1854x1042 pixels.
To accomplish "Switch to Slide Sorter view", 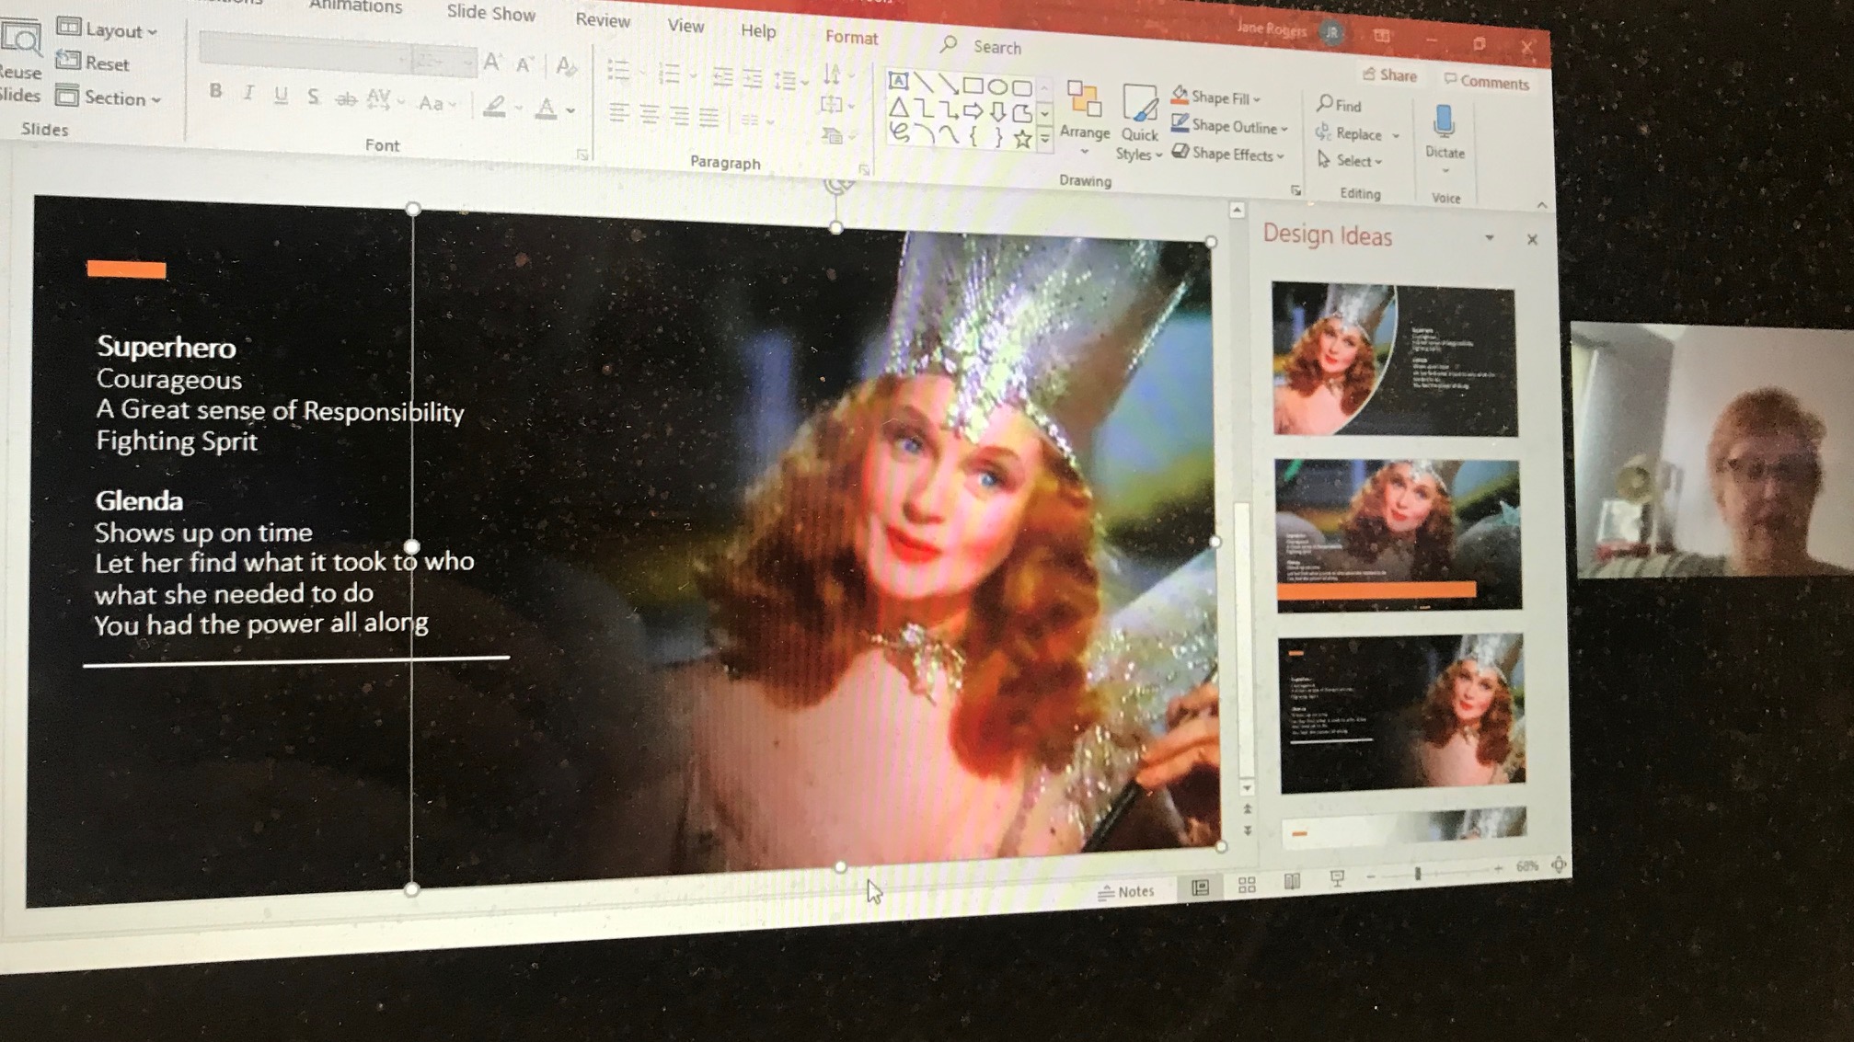I will tap(1247, 885).
